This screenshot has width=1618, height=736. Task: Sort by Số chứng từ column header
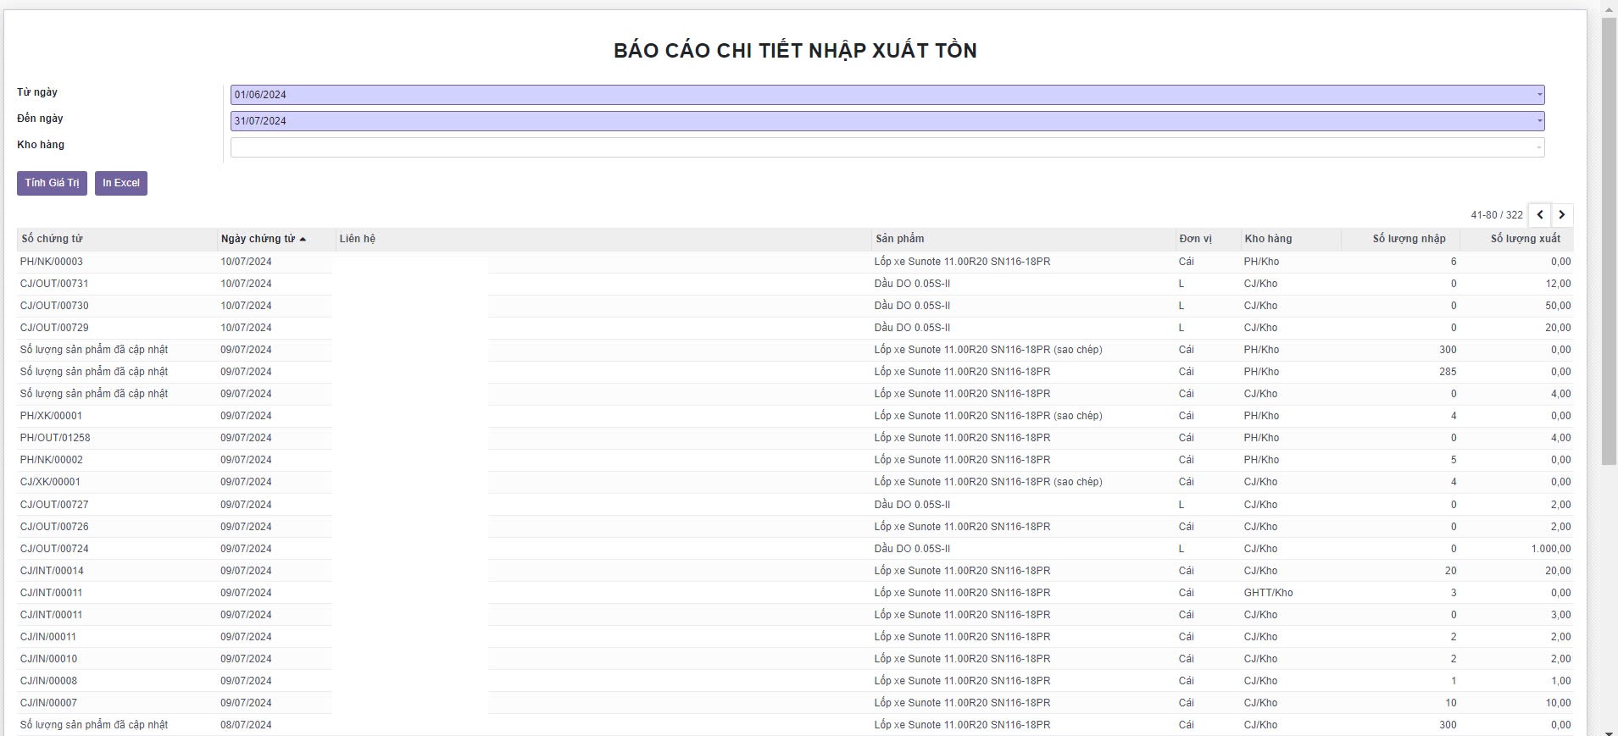(53, 239)
